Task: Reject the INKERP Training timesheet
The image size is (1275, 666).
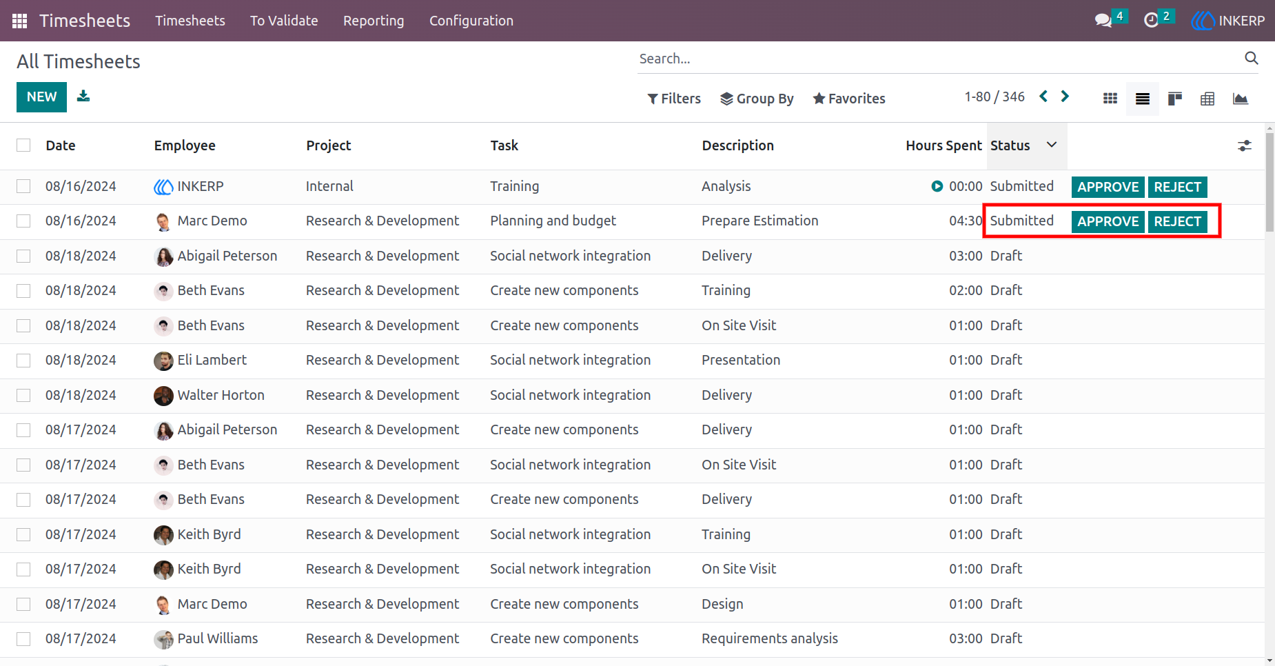Action: (1178, 187)
